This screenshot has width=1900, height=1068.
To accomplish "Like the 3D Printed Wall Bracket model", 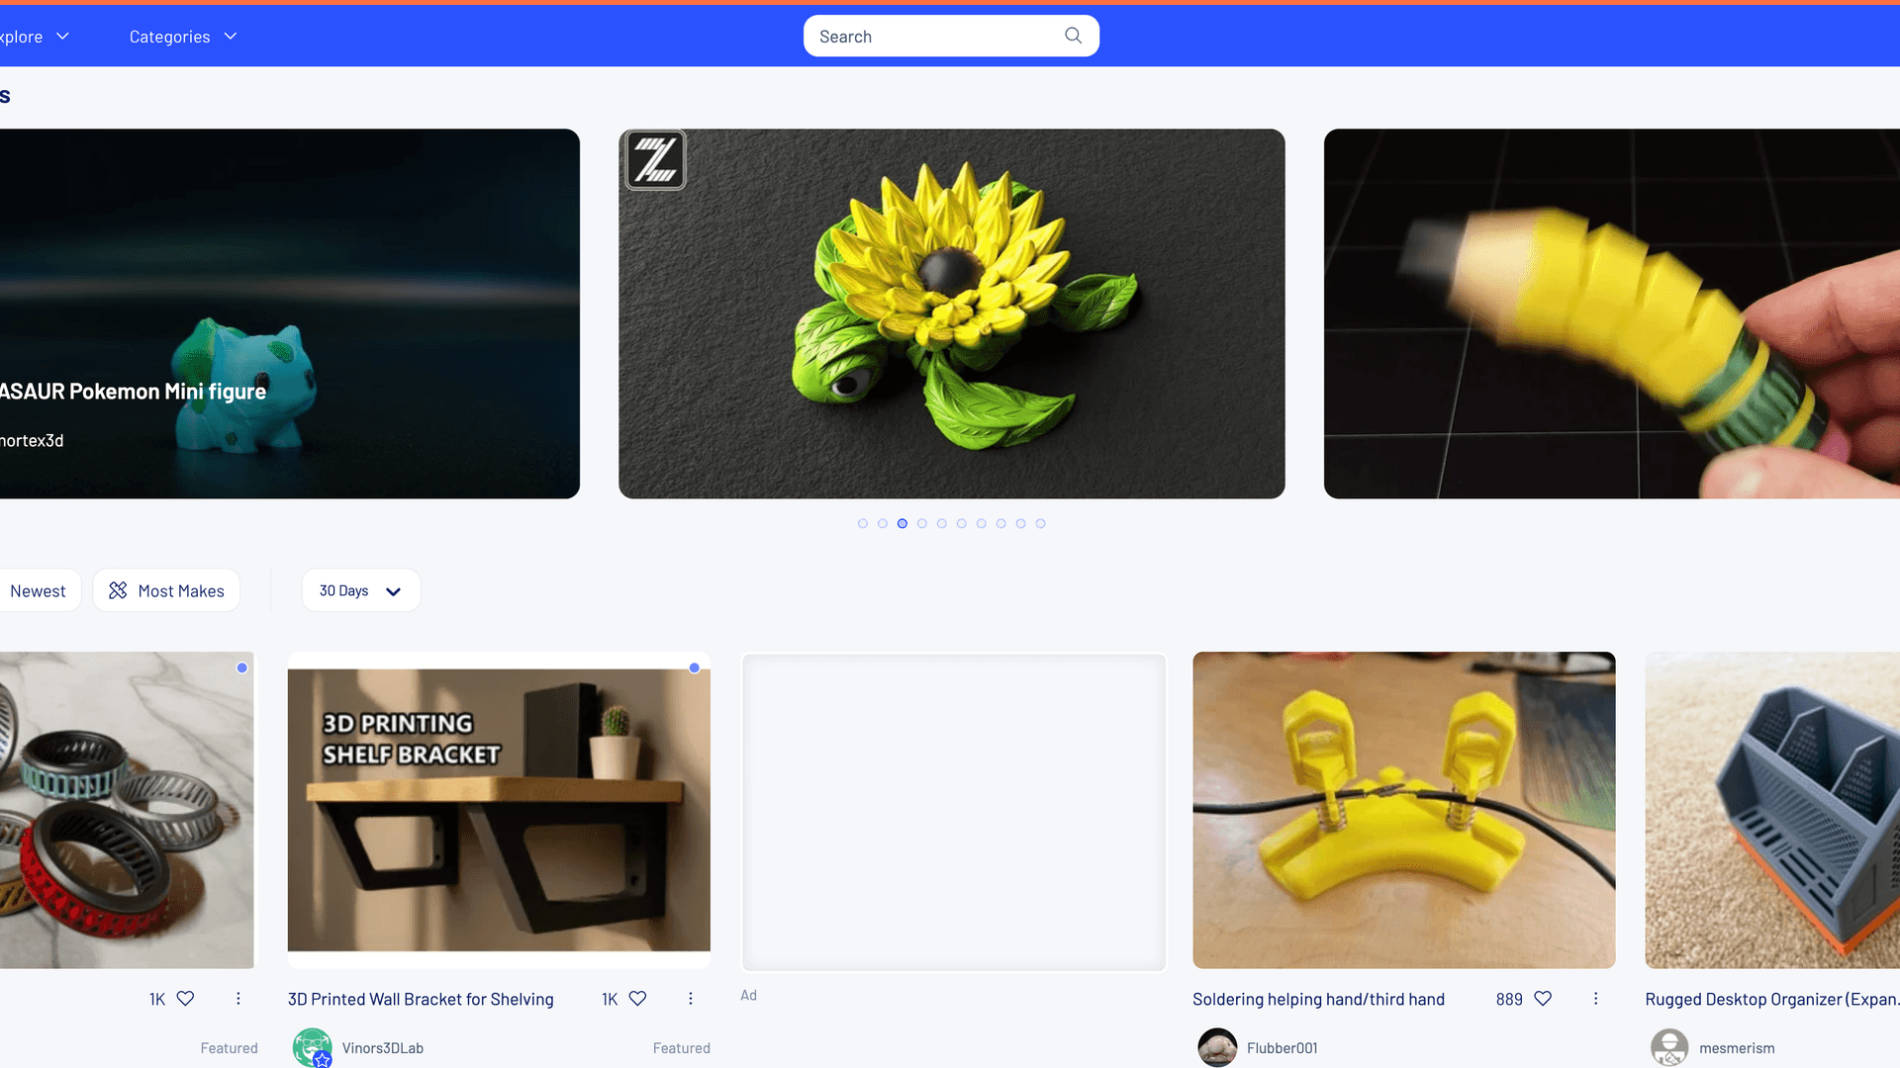I will 637,999.
